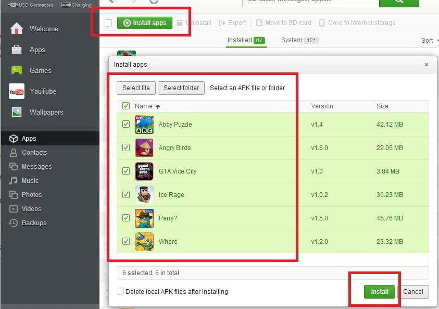Open Messages chat bubble icon

coord(13,166)
